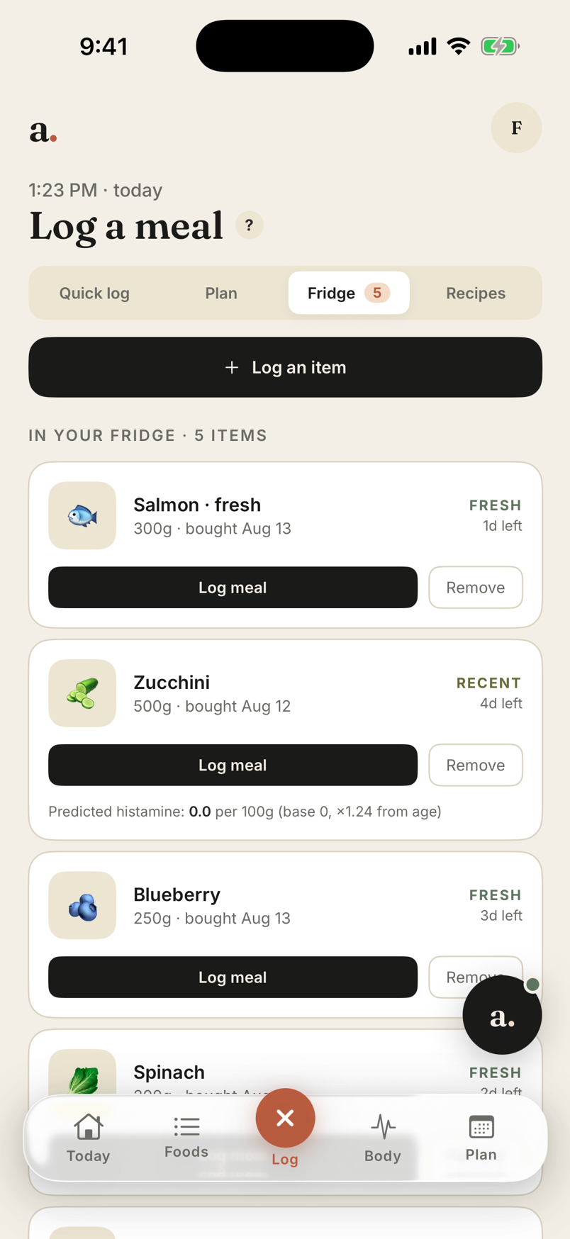This screenshot has height=1239, width=570.
Task: Switch to the Quick log tab
Action: coord(94,293)
